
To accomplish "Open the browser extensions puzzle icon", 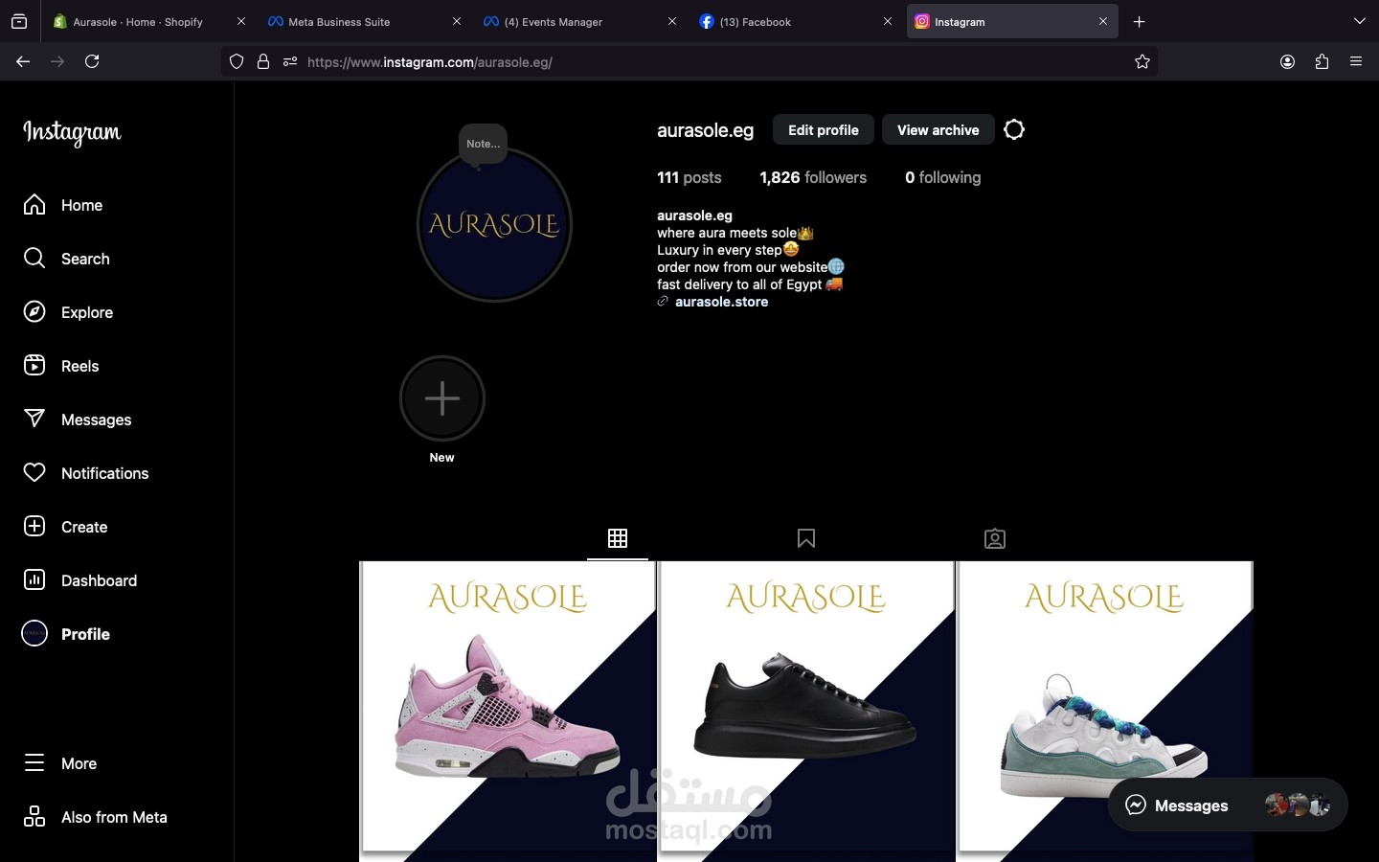I will (x=1322, y=62).
